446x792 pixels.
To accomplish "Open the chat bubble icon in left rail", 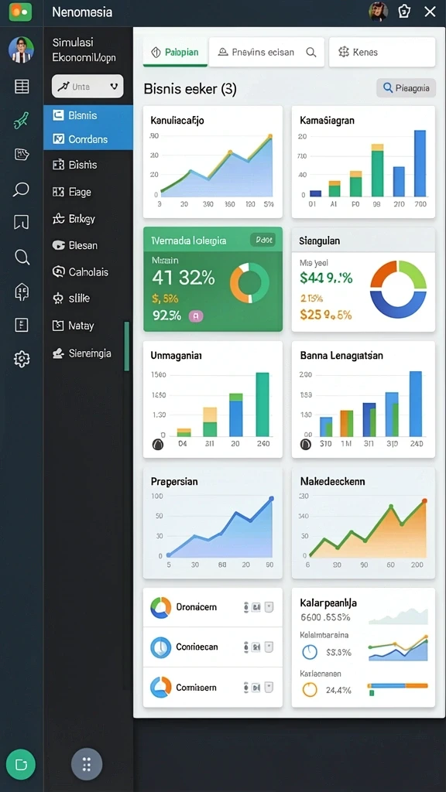I will point(21,189).
